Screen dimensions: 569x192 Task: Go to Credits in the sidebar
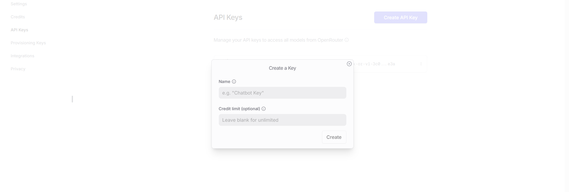[x=18, y=17]
